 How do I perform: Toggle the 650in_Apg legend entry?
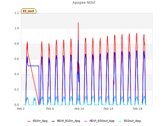click(38, 121)
